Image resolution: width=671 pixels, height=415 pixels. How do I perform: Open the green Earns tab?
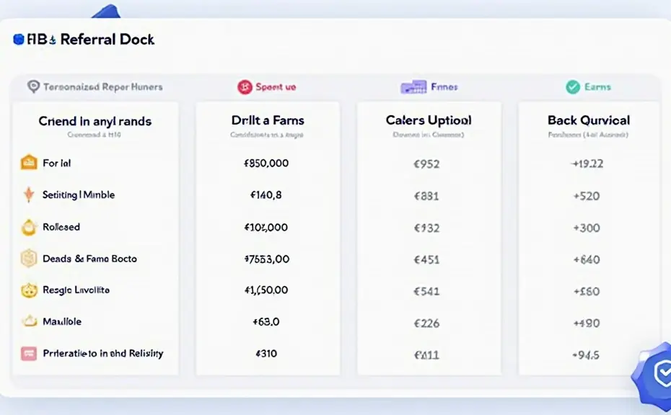click(x=589, y=86)
